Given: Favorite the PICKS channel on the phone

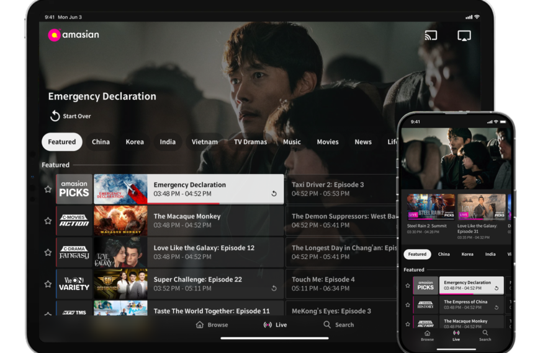Looking at the screenshot, I should [x=408, y=285].
